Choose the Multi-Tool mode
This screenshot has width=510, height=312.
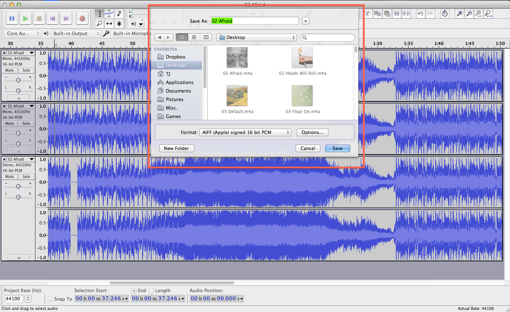click(x=119, y=23)
